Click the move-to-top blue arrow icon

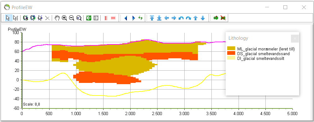152,18
